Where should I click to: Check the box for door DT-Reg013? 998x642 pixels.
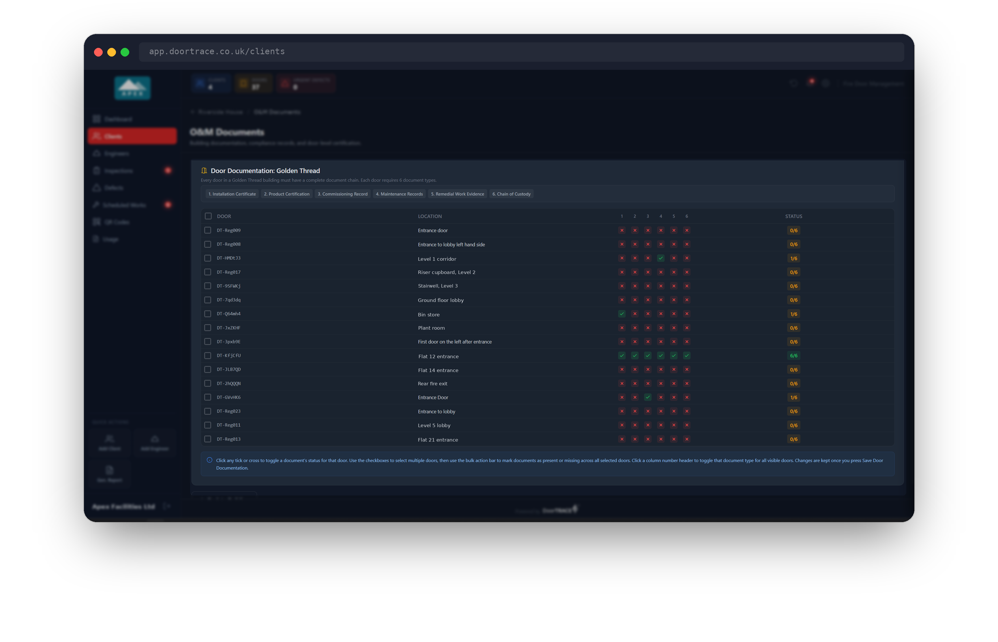pos(208,439)
